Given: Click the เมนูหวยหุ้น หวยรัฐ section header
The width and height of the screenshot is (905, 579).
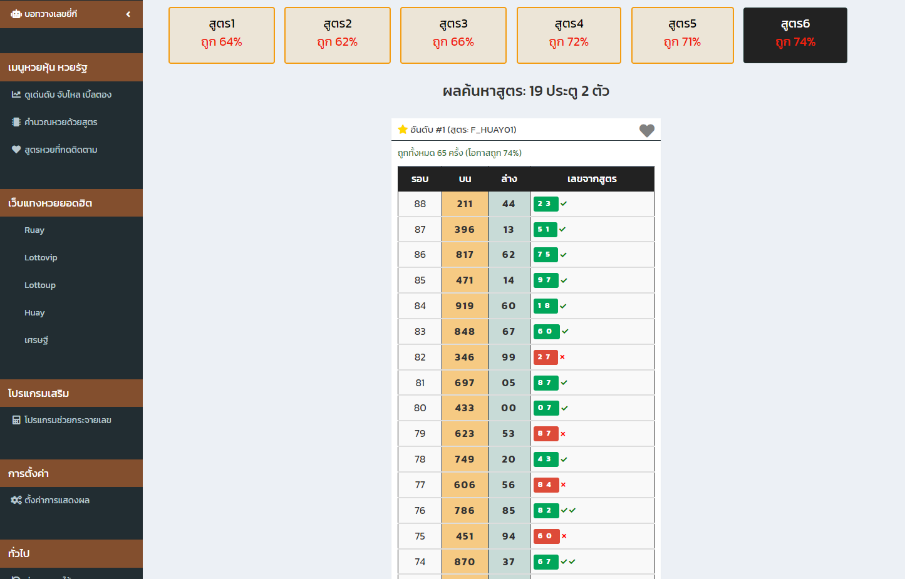Looking at the screenshot, I should click(x=71, y=68).
